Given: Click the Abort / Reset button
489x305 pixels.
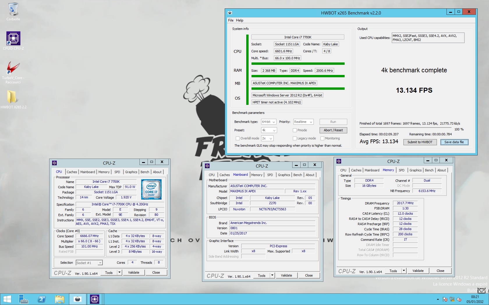Looking at the screenshot, I should click(333, 130).
